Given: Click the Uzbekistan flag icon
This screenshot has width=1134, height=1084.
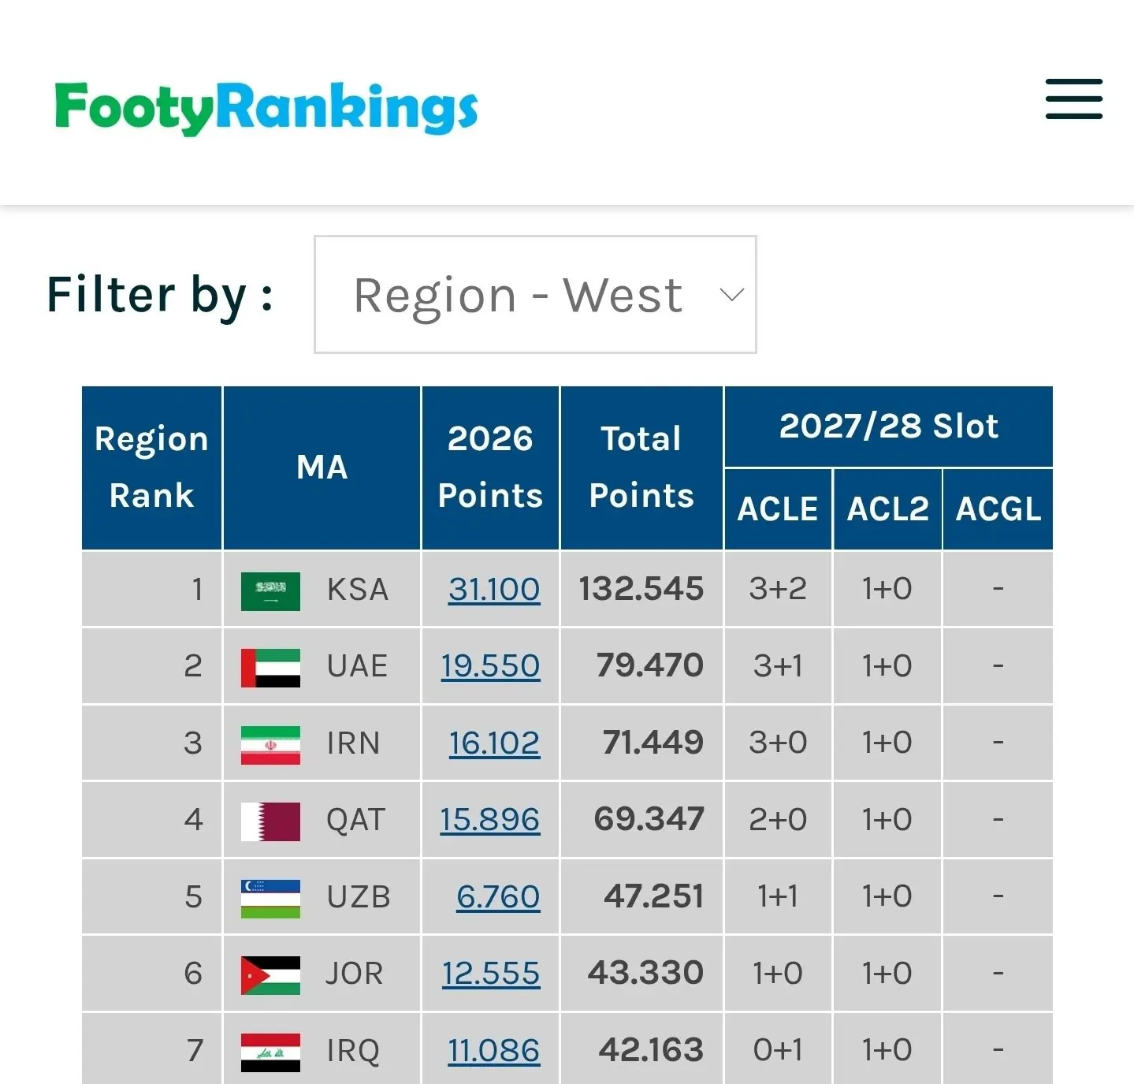Looking at the screenshot, I should pos(270,899).
